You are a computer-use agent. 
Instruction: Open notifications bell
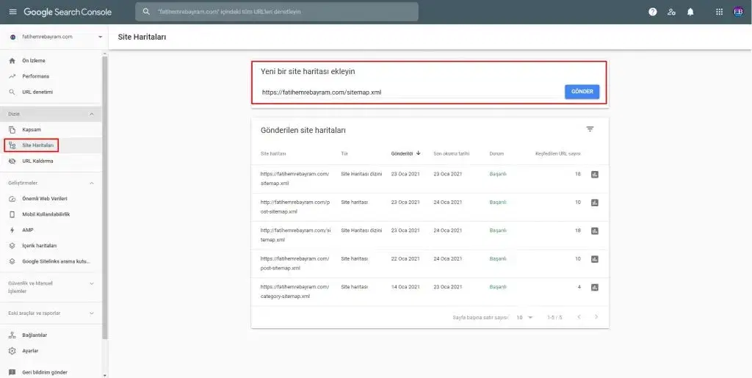tap(690, 12)
